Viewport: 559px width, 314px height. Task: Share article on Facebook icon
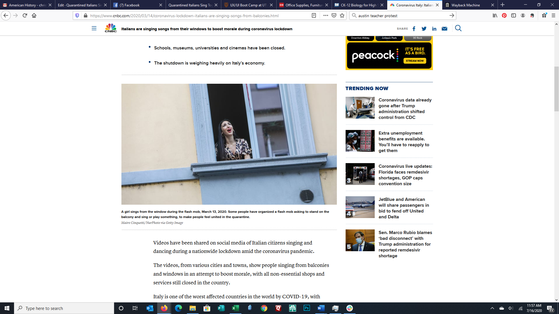414,28
